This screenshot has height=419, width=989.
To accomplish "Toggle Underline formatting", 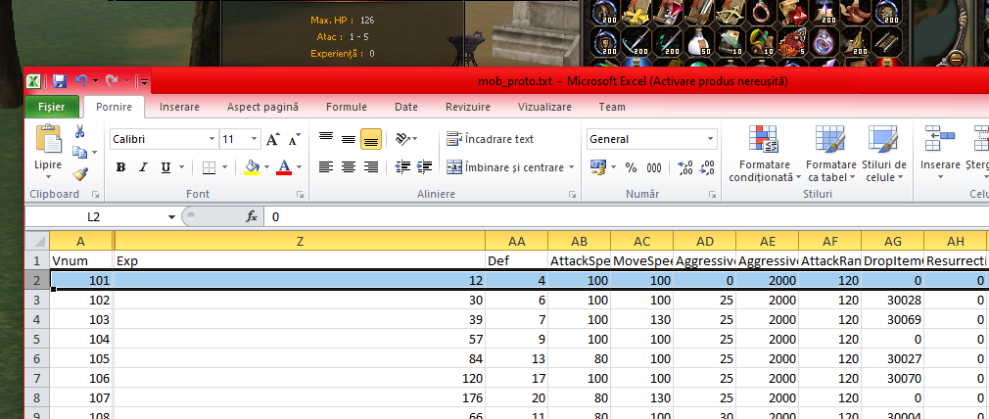I will coord(165,167).
